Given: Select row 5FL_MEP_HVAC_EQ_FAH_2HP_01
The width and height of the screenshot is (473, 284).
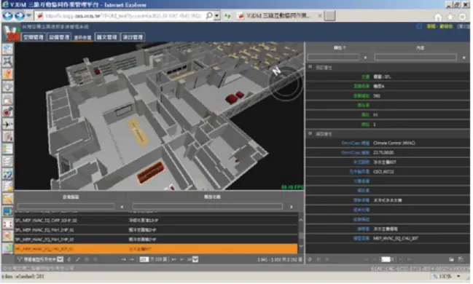Looking at the screenshot, I should point(156,230).
